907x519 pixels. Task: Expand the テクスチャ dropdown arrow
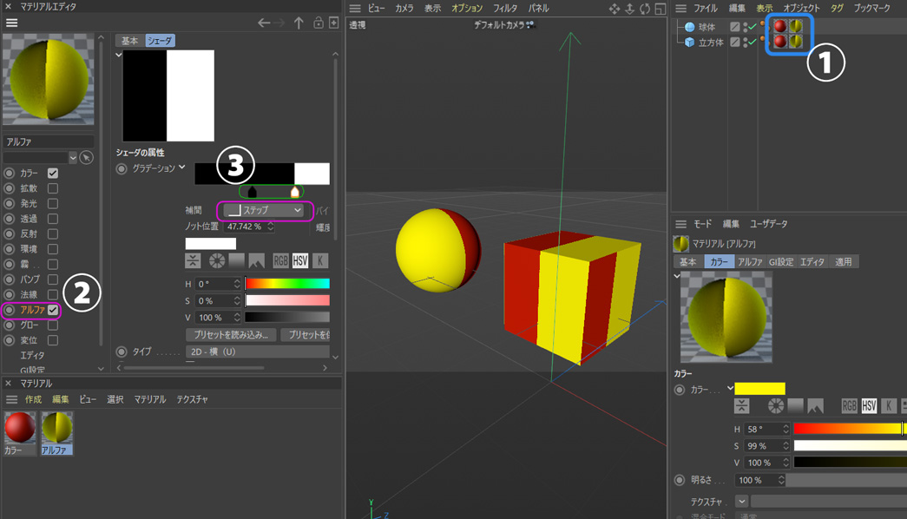pyautogui.click(x=741, y=502)
